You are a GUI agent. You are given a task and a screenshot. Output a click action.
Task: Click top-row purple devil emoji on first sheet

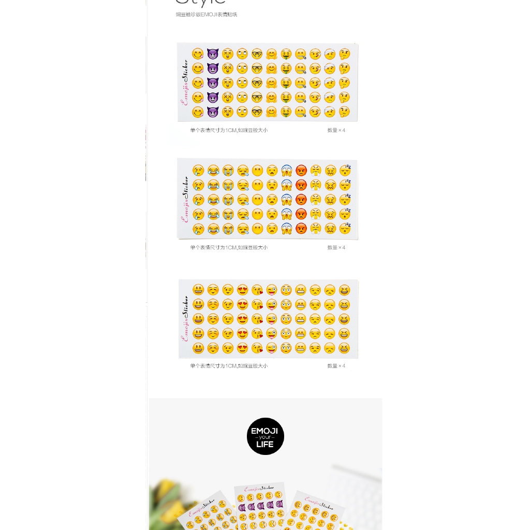pos(213,54)
